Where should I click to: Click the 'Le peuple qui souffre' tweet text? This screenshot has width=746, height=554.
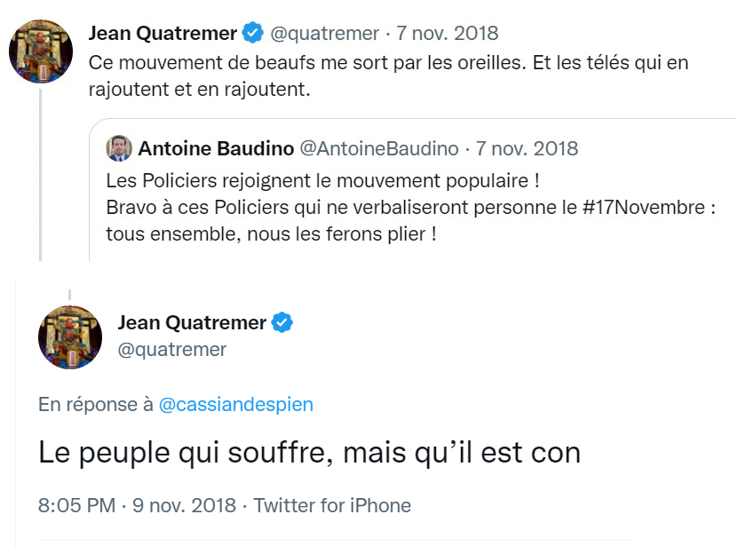[309, 453]
